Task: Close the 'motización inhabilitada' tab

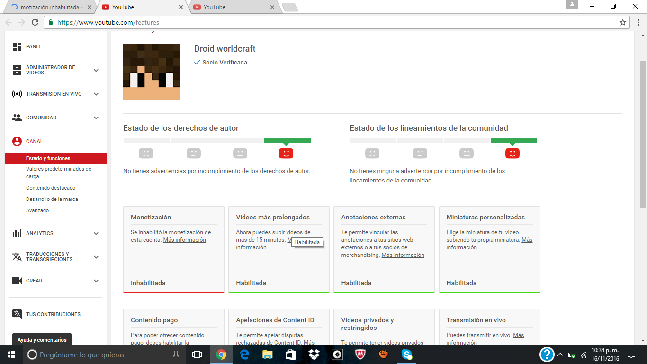Action: coord(89,7)
